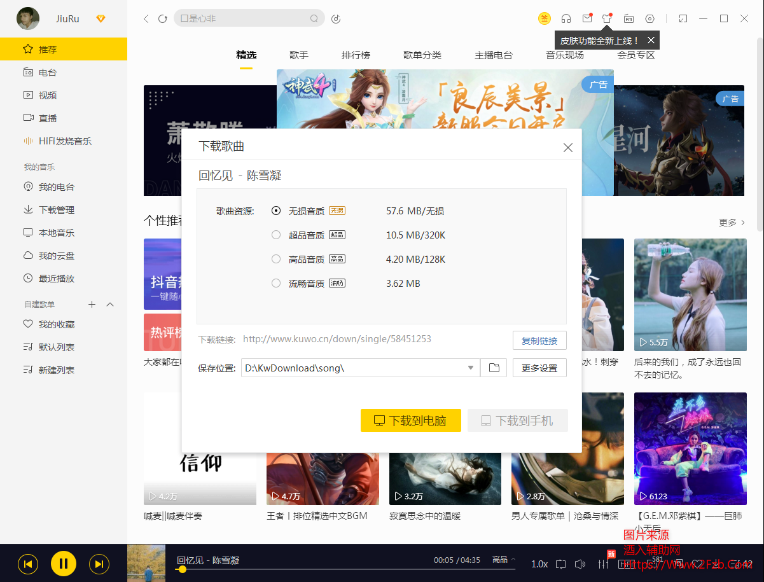Add a new playlist with plus icon
Viewport: 764px width, 582px height.
click(92, 304)
